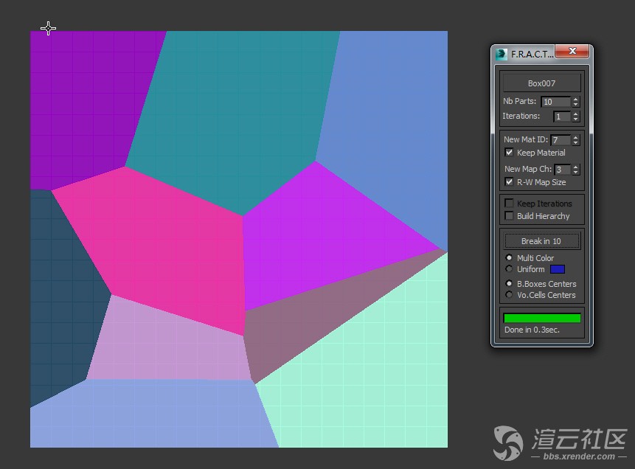
Task: Select the Multi Color radio option
Action: click(509, 257)
